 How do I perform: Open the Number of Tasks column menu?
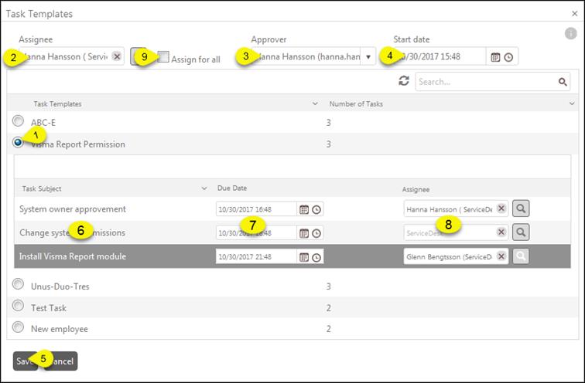coord(571,103)
